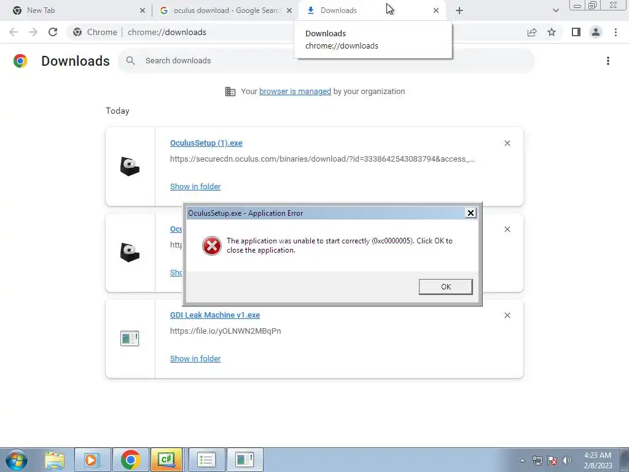The height and width of the screenshot is (472, 629).
Task: Click the network tray icon
Action: pos(537,460)
